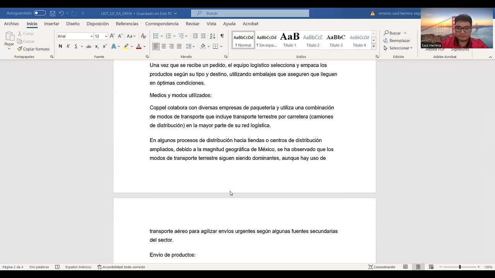Toggle italic K formatting
Screen dimensions: 495x278
(x=68, y=46)
